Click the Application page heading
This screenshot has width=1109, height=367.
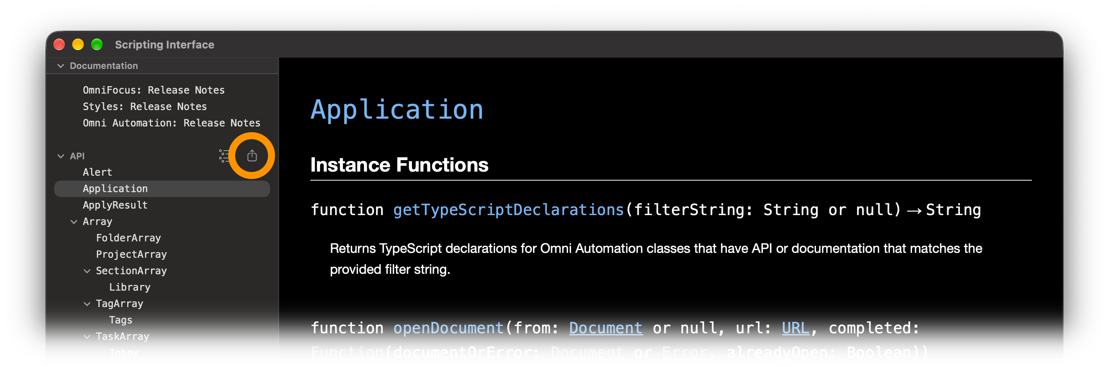(396, 110)
